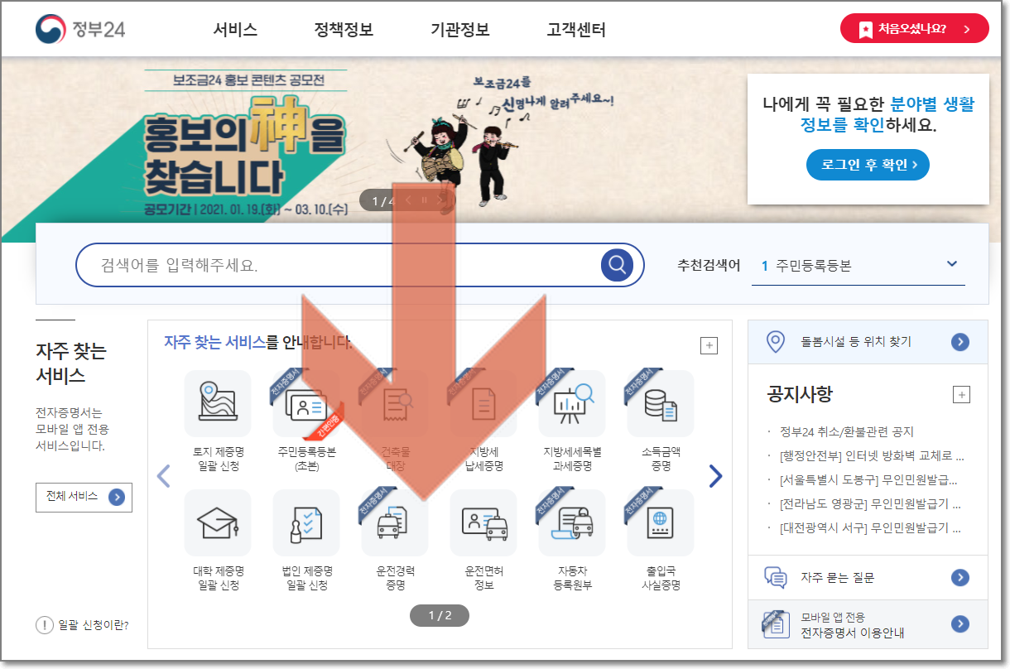Click the 자주 묻는 질문 label
Image resolution: width=1010 pixels, height=669 pixels.
837,577
